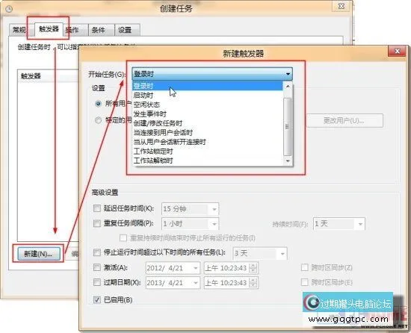This screenshot has height=333, width=411.
Task: Open the 触发器 tab
Action: (x=49, y=29)
